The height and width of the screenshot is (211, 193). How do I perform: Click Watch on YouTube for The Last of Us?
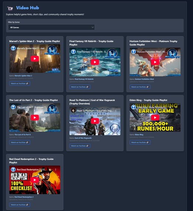tap(20, 143)
